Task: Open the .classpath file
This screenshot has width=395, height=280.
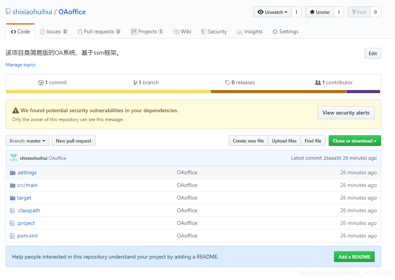Action: 28,210
